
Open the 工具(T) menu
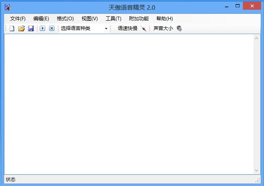113,19
